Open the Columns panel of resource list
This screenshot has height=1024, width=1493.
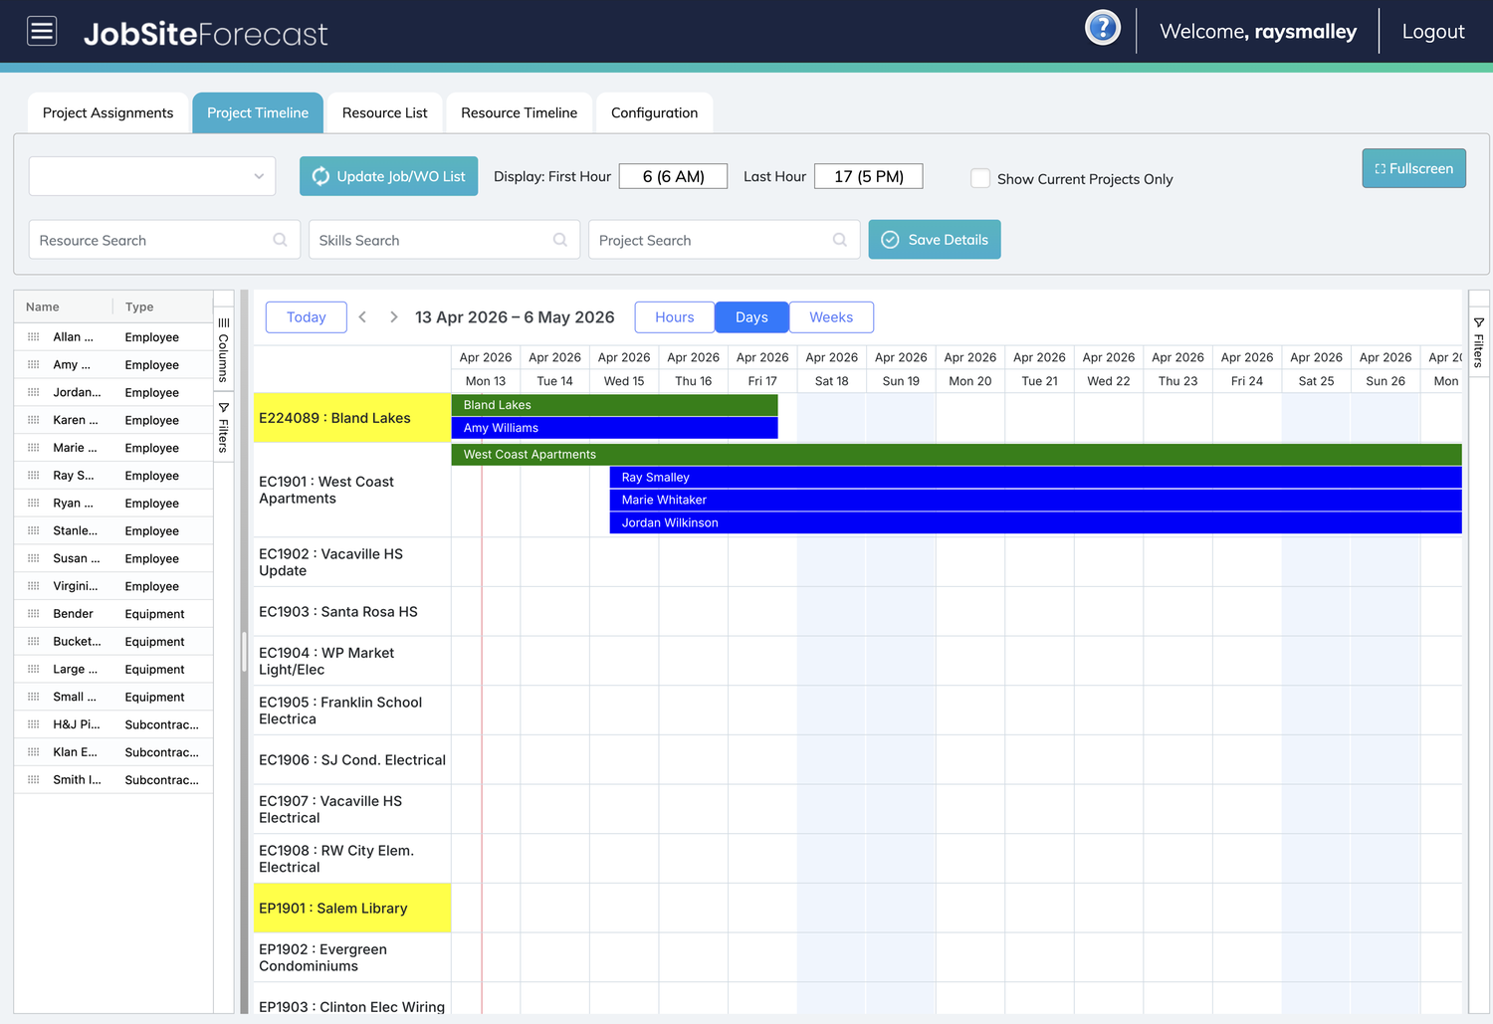click(x=224, y=350)
